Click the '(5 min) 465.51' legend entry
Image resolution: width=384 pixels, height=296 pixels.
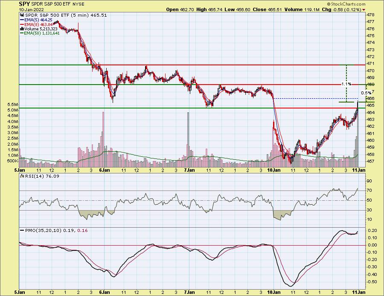89,15
